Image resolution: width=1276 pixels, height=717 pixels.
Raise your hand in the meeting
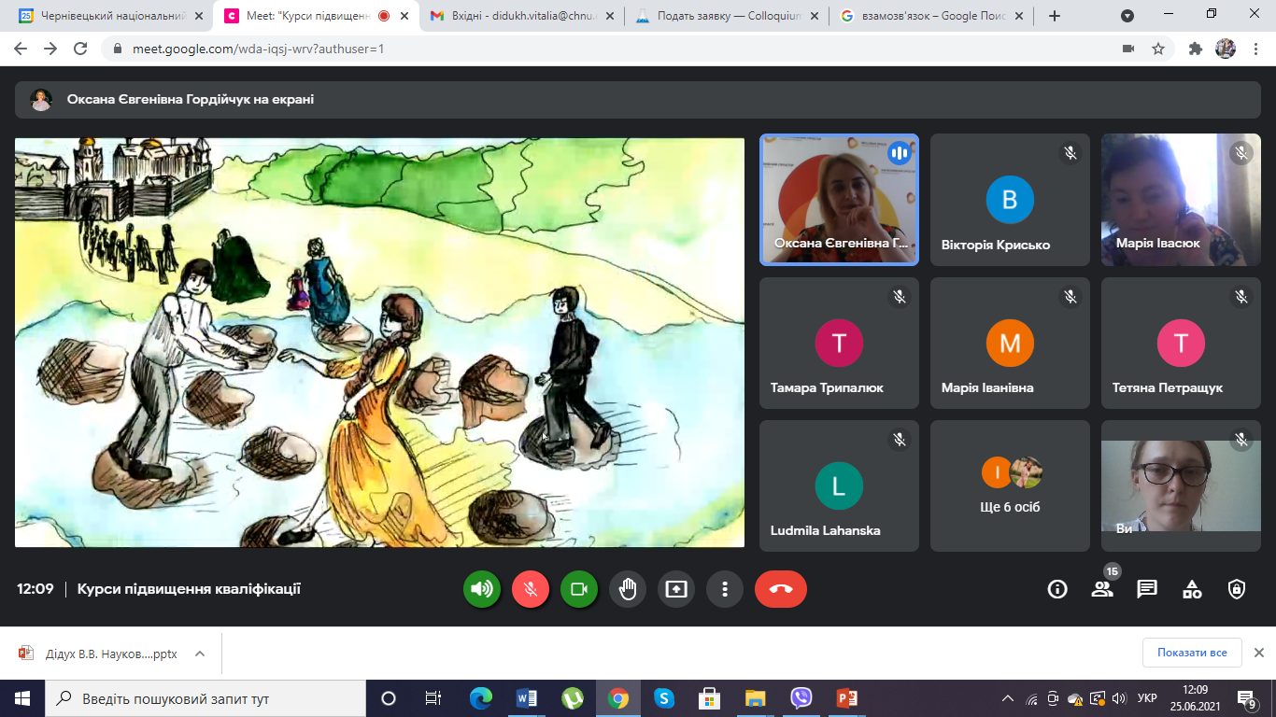click(628, 589)
